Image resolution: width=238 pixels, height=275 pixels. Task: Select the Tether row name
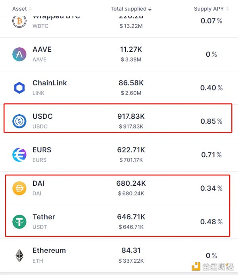[44, 217]
